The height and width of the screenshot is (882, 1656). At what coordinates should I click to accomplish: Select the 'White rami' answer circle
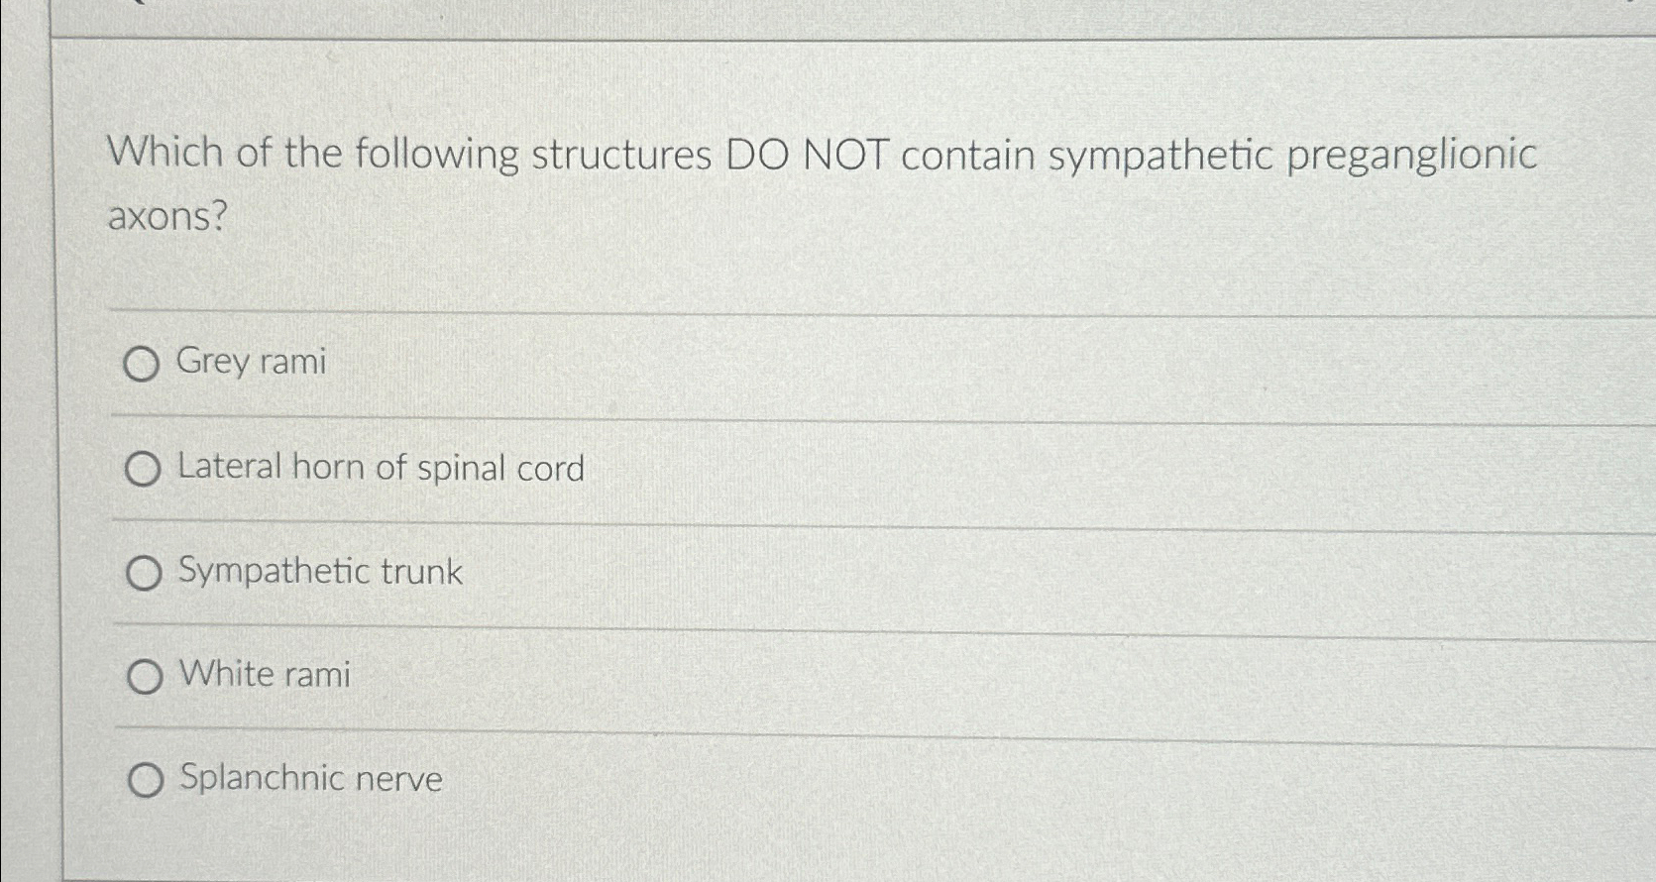pos(144,676)
